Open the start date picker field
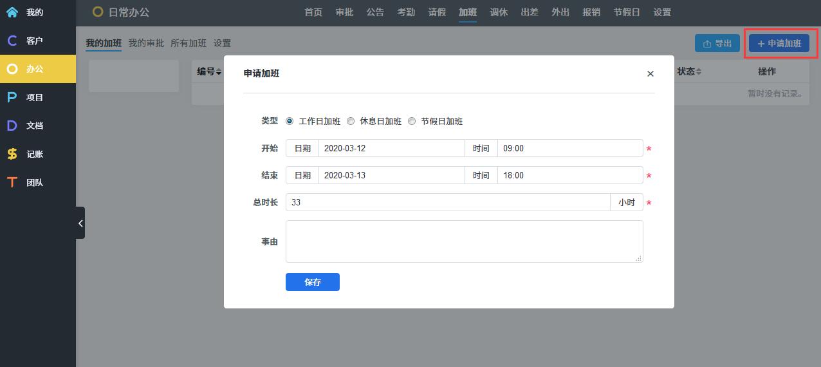This screenshot has width=821, height=367. (x=391, y=148)
